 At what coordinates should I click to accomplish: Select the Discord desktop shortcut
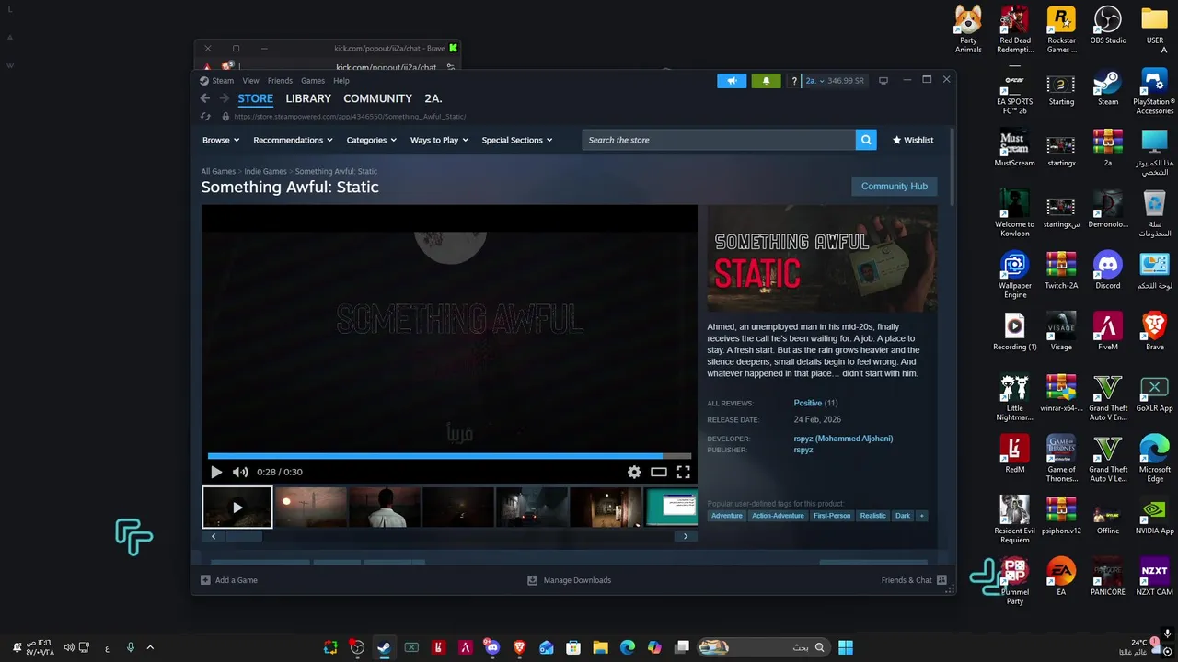click(x=1108, y=271)
